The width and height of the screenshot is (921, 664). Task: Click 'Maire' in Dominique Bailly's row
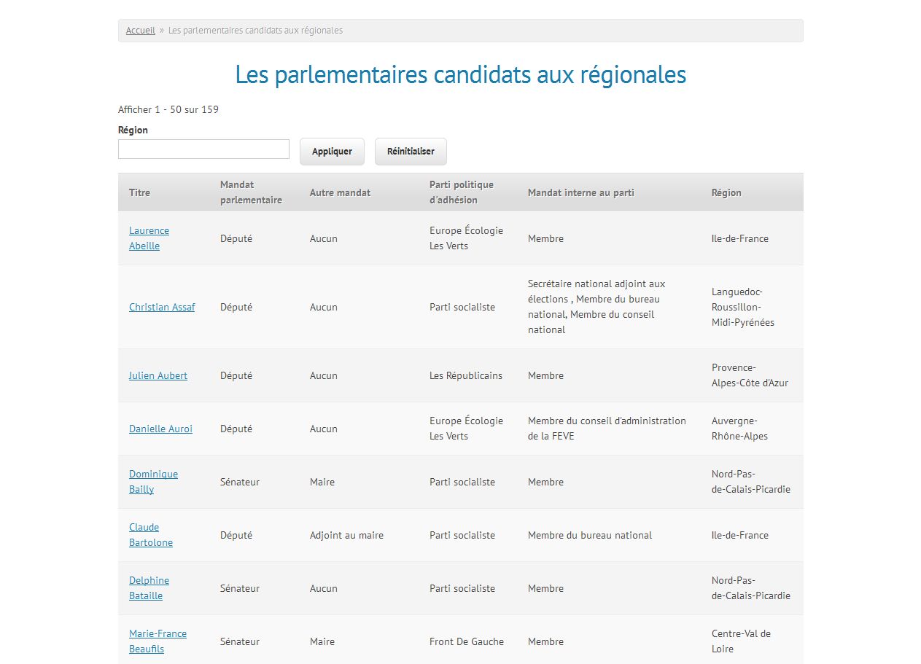click(322, 482)
